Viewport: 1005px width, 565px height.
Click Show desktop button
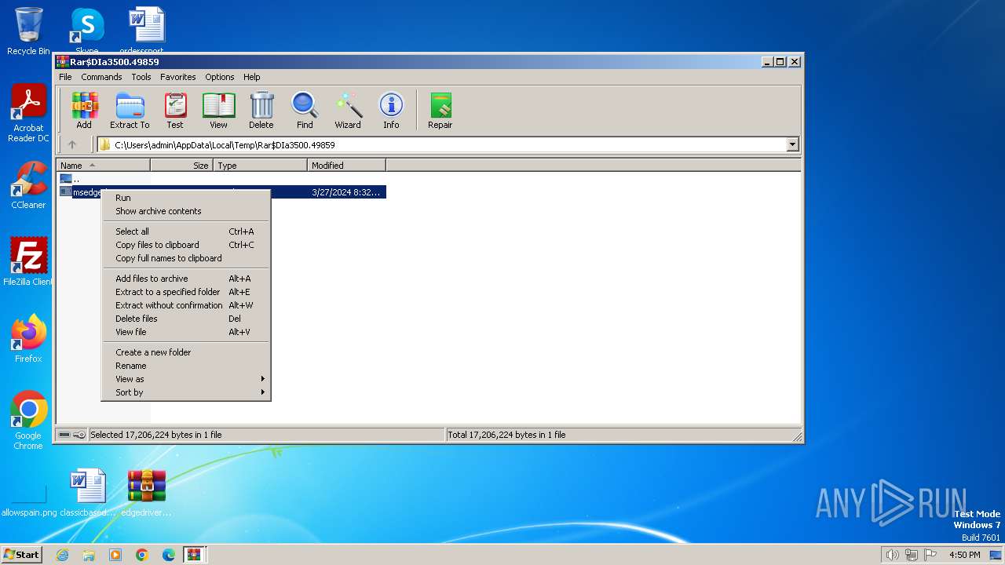tap(996, 555)
